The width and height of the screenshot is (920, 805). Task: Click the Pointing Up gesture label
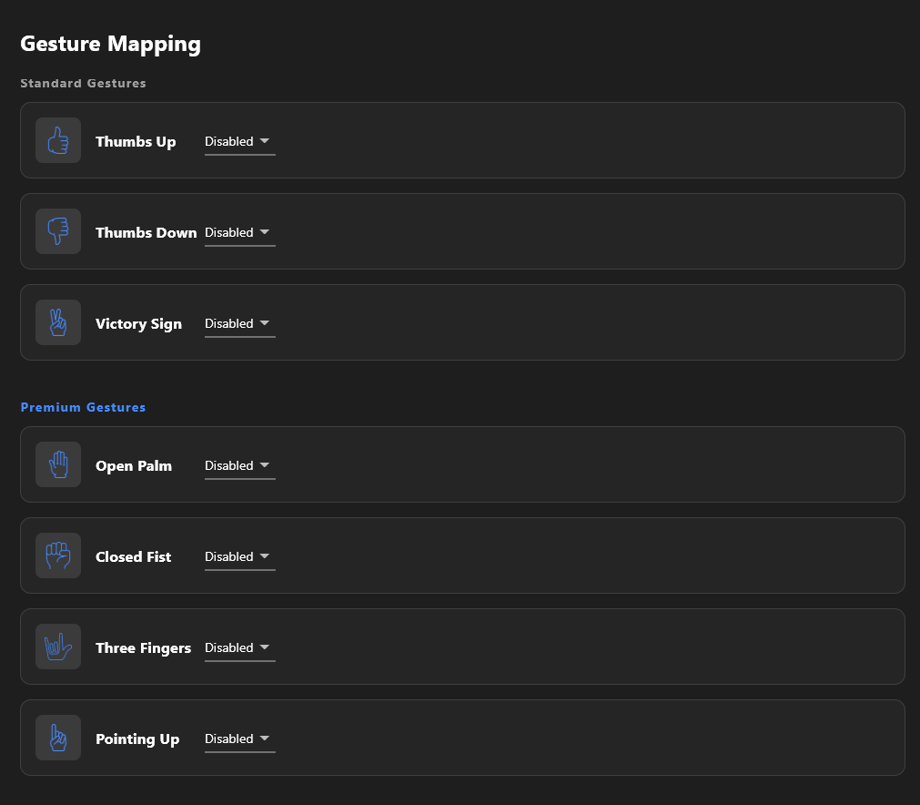[137, 739]
